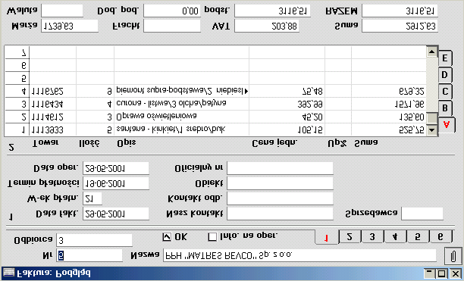
Task: Click the VAT value field
Action: coord(267,26)
